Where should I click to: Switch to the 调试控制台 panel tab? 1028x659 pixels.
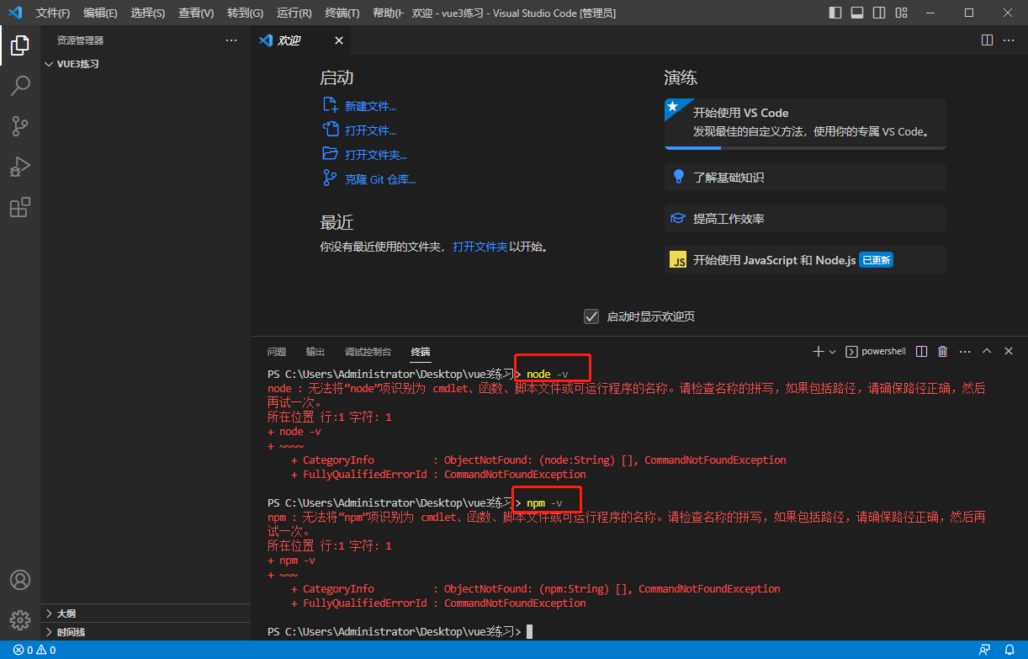click(368, 352)
